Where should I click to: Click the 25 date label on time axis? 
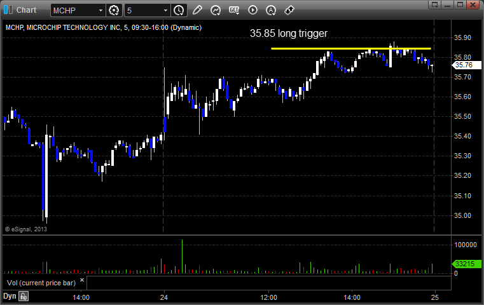click(434, 297)
